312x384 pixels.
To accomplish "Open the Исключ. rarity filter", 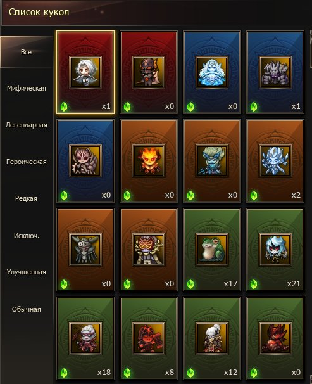I will click(27, 236).
